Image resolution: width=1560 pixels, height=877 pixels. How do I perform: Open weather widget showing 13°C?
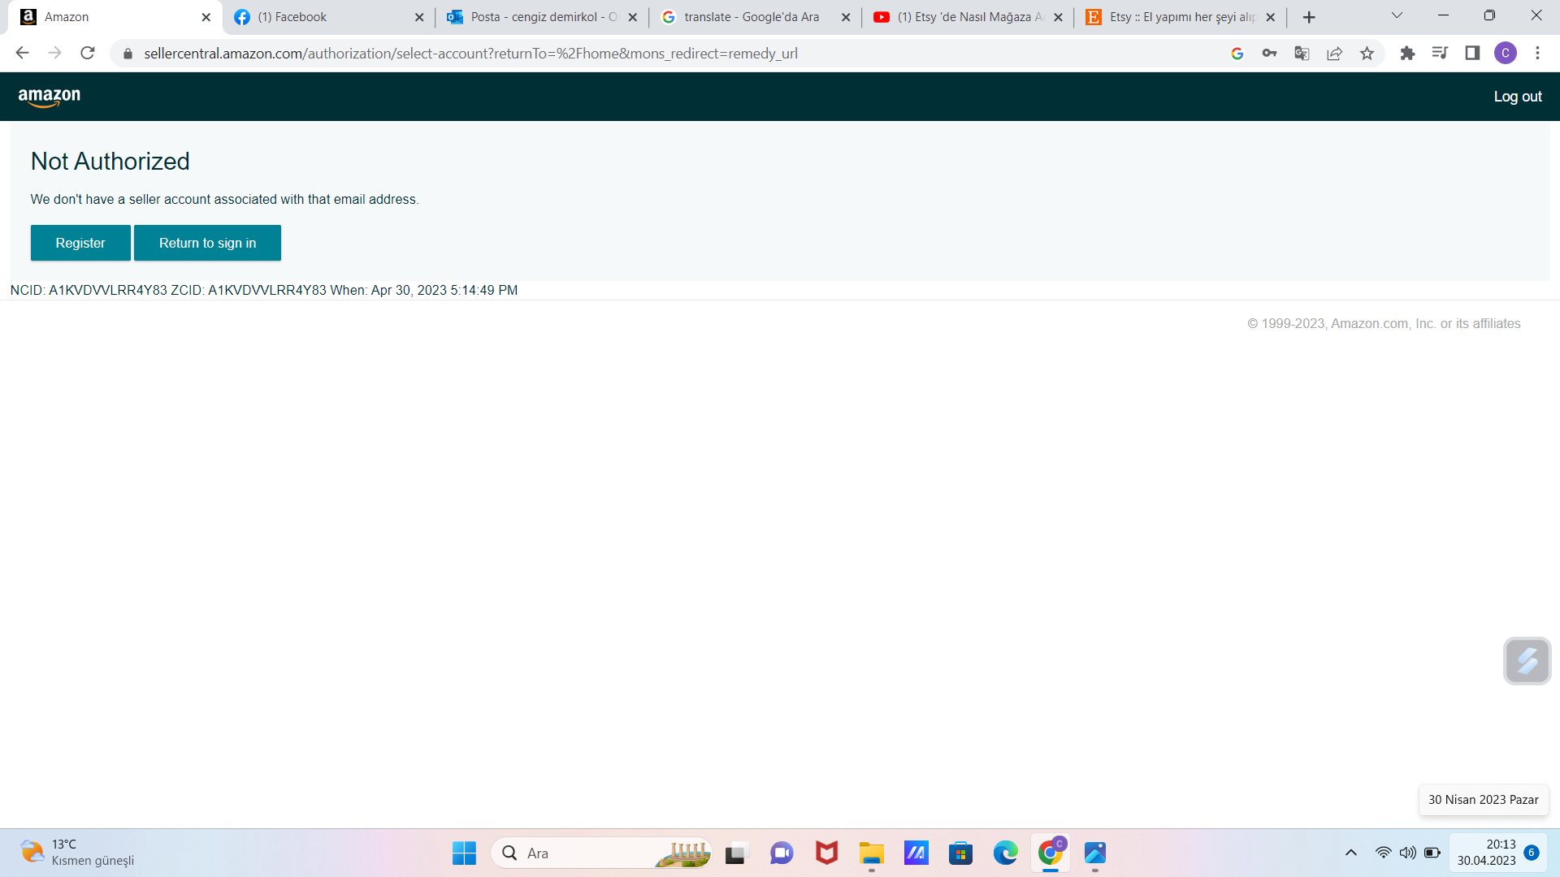coord(77,853)
